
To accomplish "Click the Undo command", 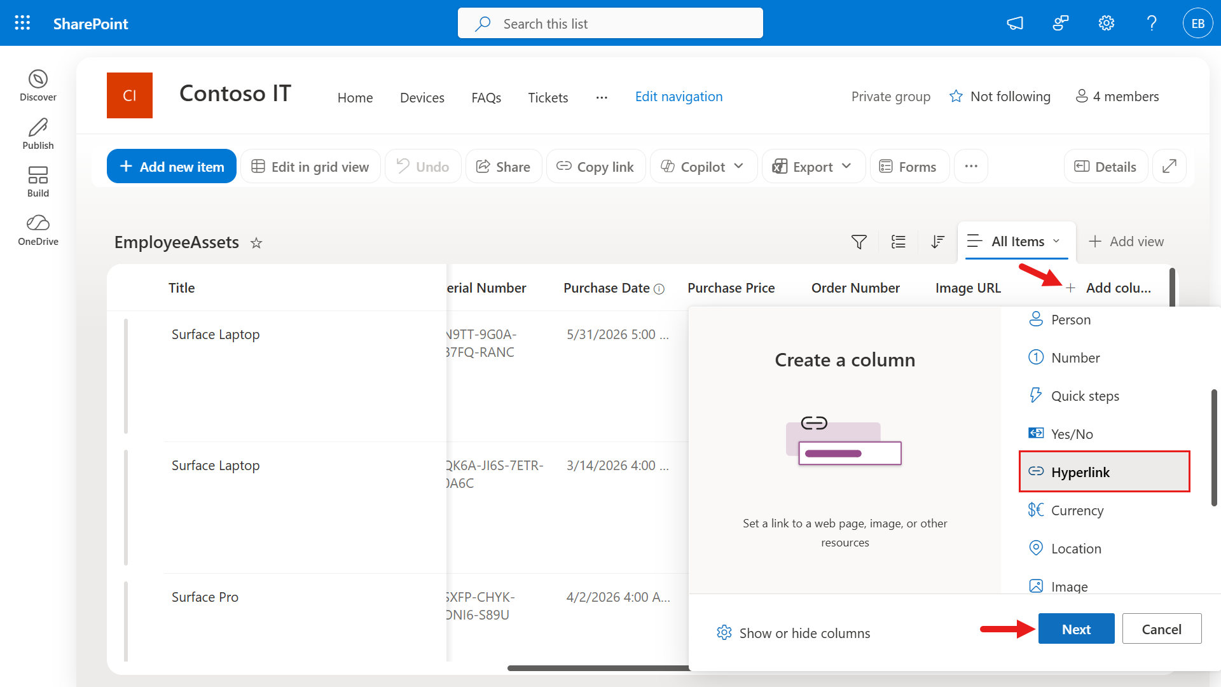I will [423, 167].
